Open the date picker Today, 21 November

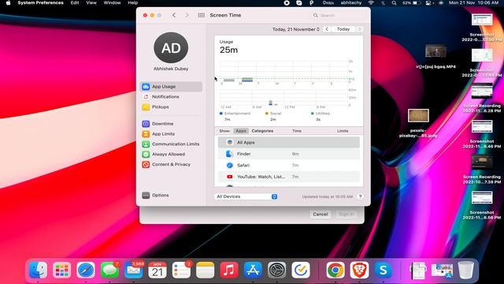coord(296,29)
